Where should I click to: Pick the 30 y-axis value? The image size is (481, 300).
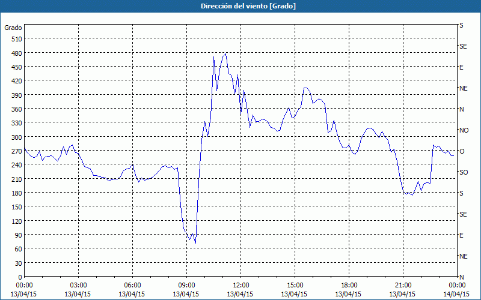[x=19, y=263]
